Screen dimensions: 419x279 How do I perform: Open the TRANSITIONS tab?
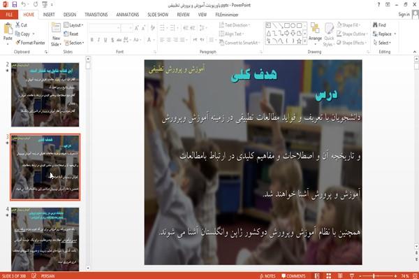[96, 15]
